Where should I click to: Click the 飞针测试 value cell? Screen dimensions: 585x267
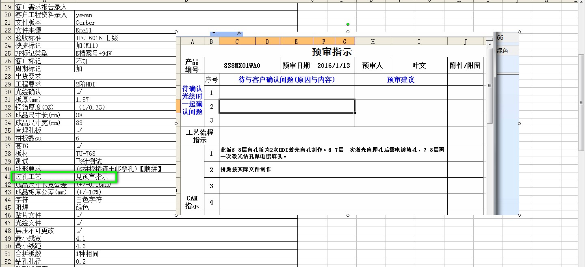(x=126, y=161)
